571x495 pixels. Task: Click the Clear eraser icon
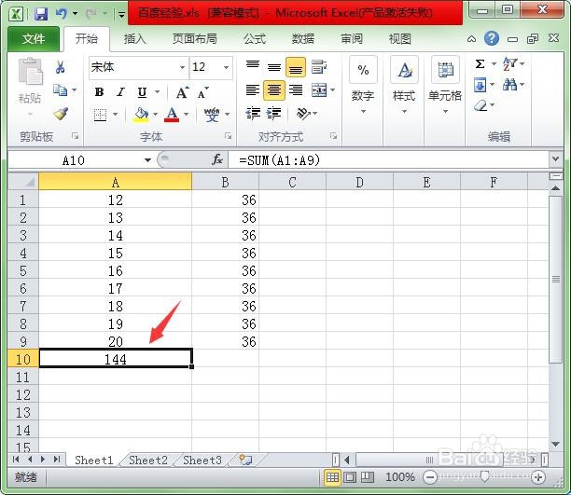[x=480, y=106]
